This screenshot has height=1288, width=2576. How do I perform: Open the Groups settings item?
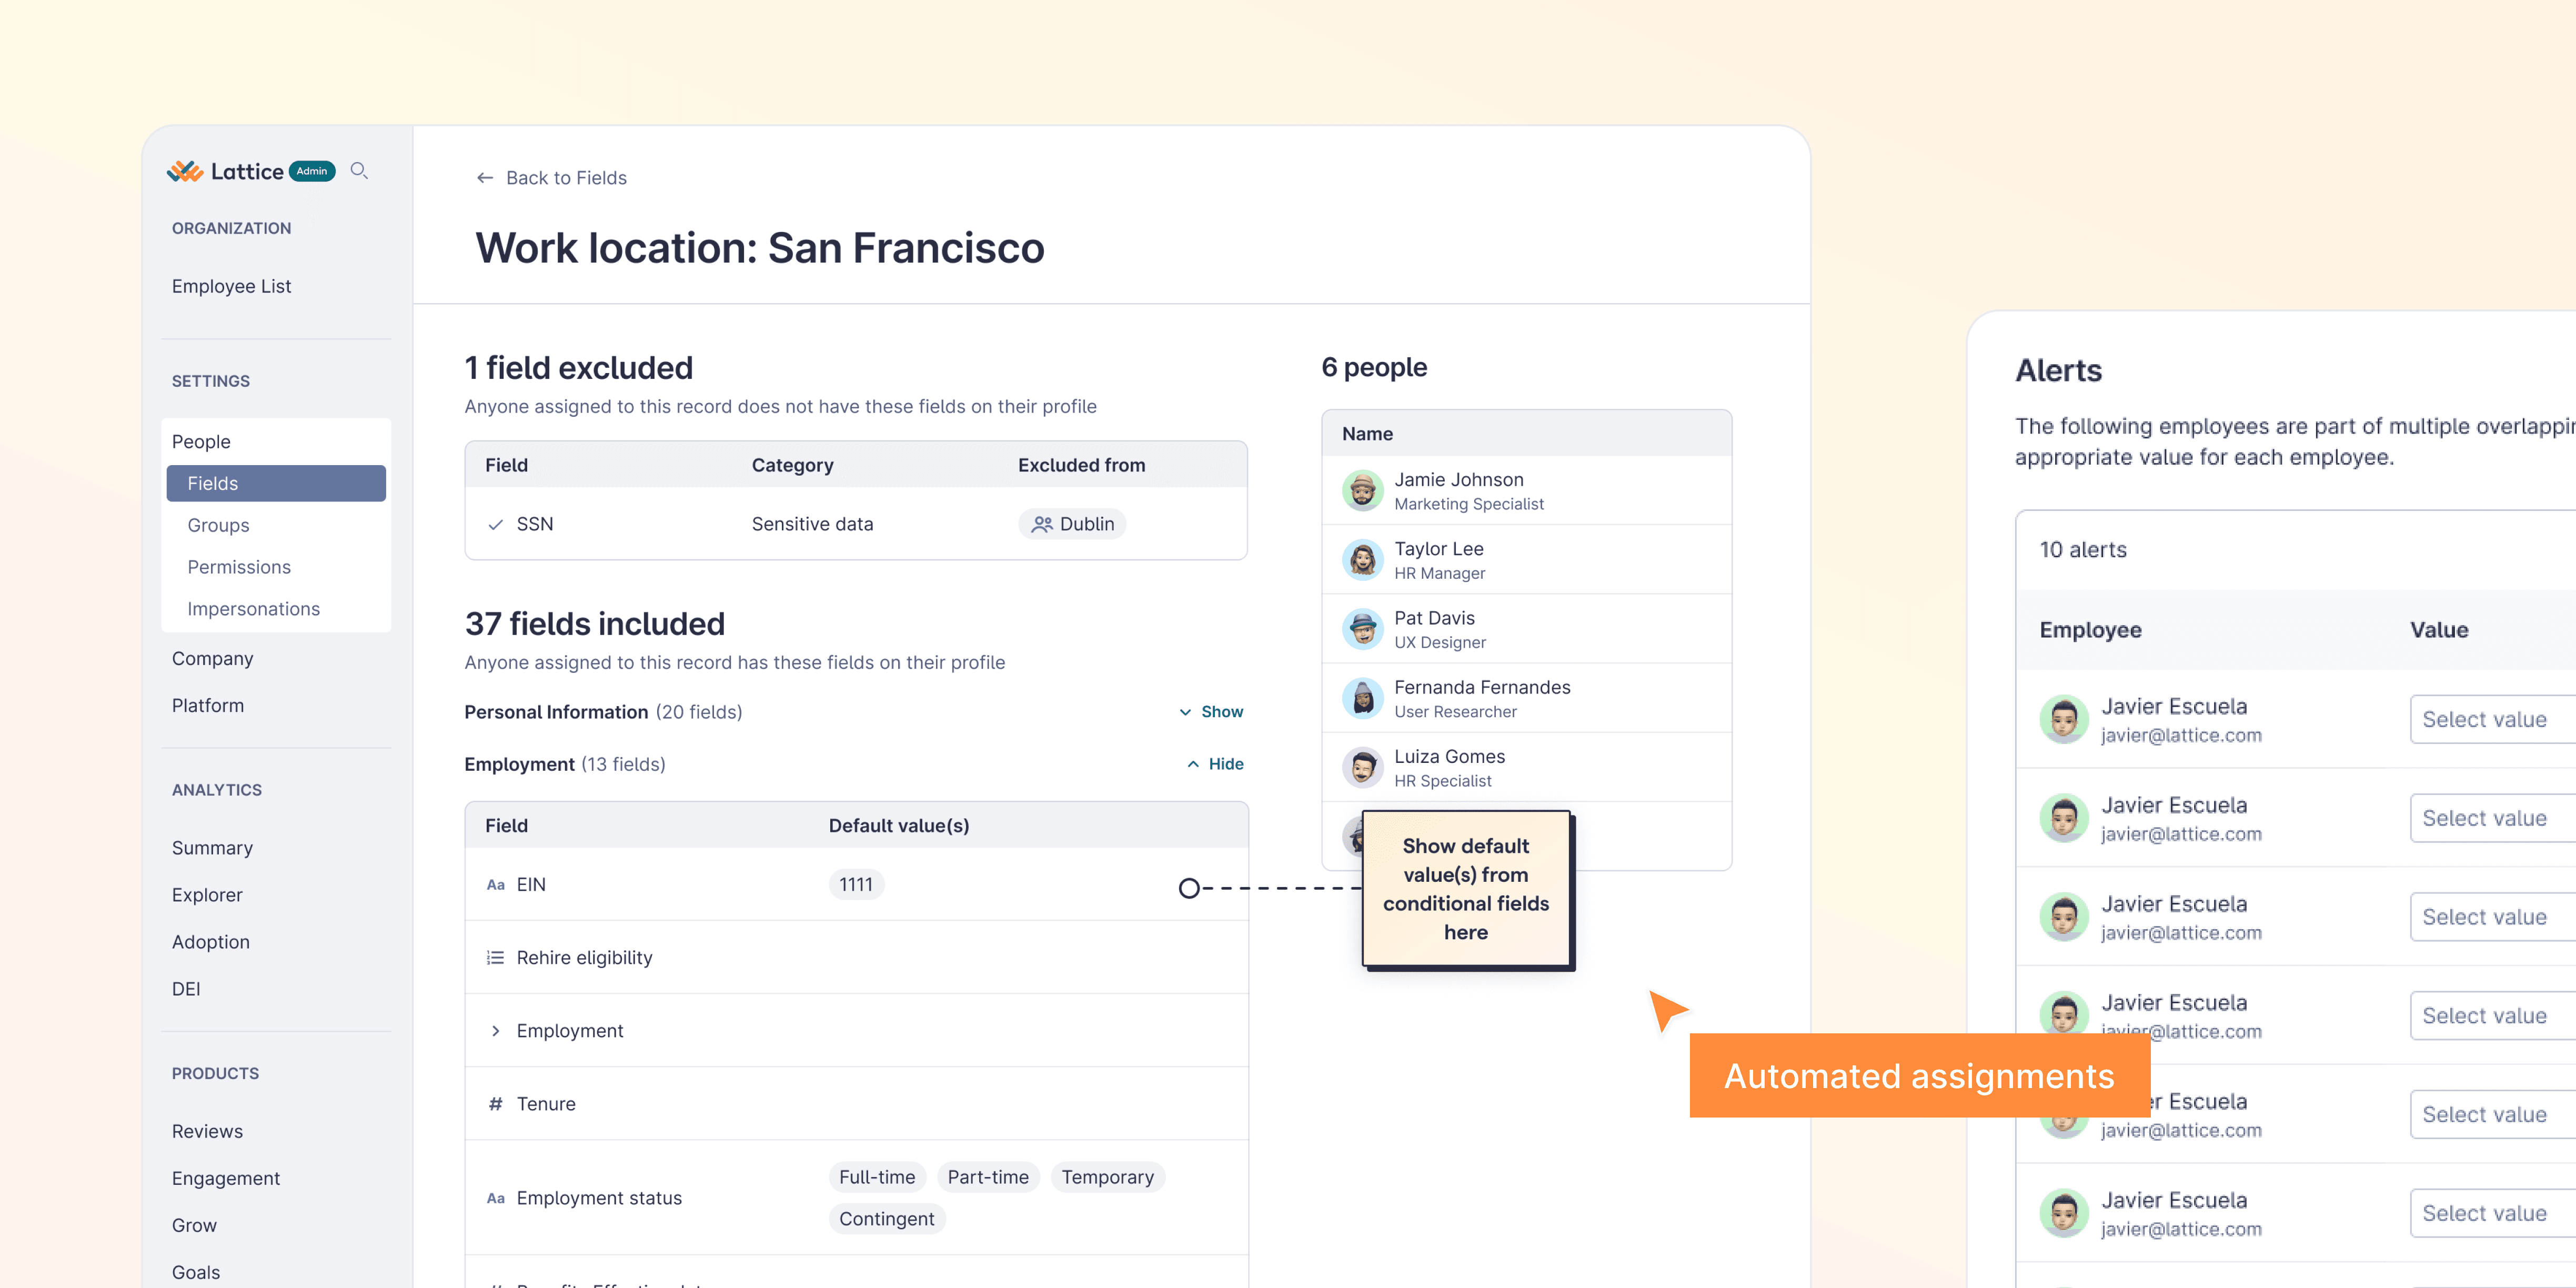point(218,525)
